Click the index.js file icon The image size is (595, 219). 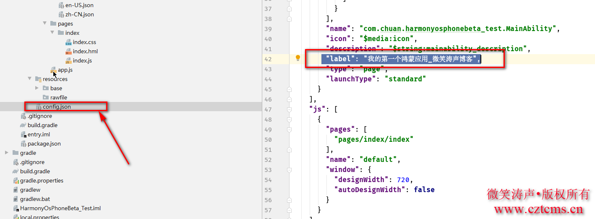(x=68, y=60)
